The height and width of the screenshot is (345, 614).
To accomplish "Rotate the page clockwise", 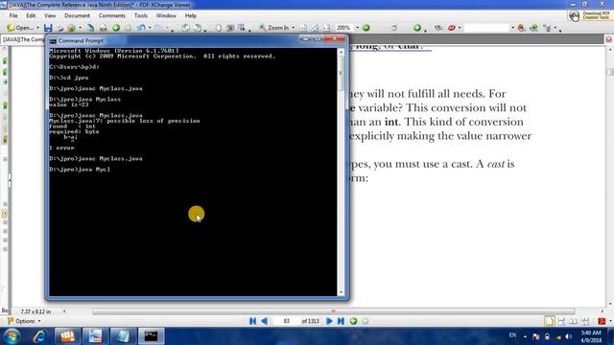I will [198, 28].
